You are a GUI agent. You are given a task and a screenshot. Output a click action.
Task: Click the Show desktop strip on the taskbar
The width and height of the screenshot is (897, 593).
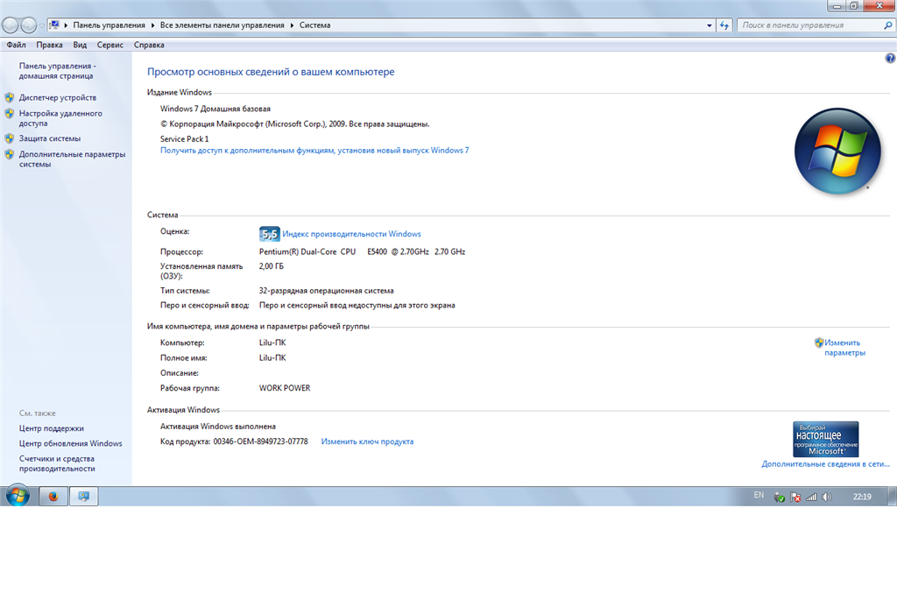(x=893, y=496)
